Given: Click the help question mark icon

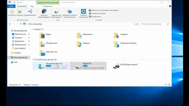Looking at the screenshot, I should (170, 6).
